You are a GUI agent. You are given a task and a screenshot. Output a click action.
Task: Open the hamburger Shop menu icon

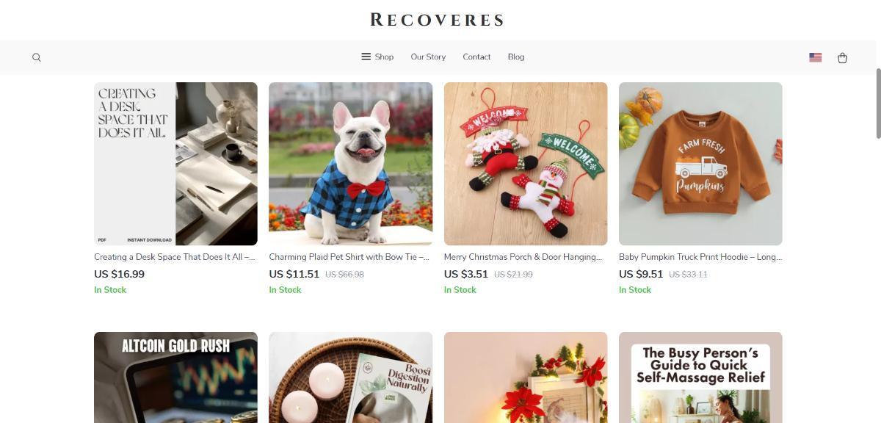[366, 57]
